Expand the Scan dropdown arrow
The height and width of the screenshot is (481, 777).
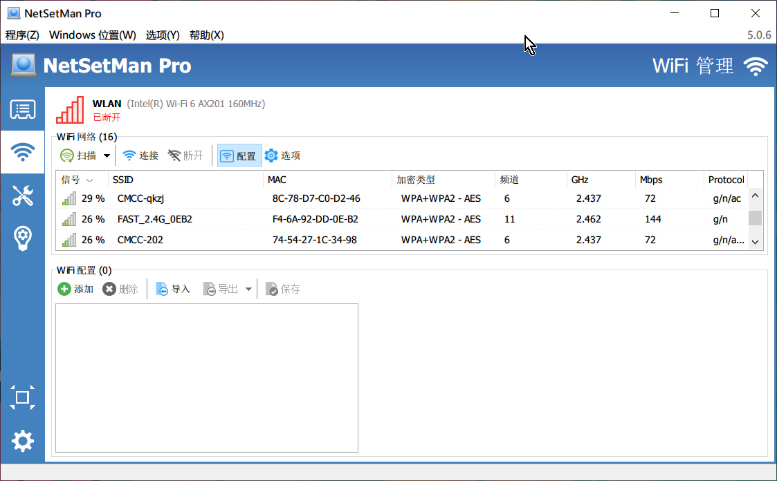[x=107, y=155]
